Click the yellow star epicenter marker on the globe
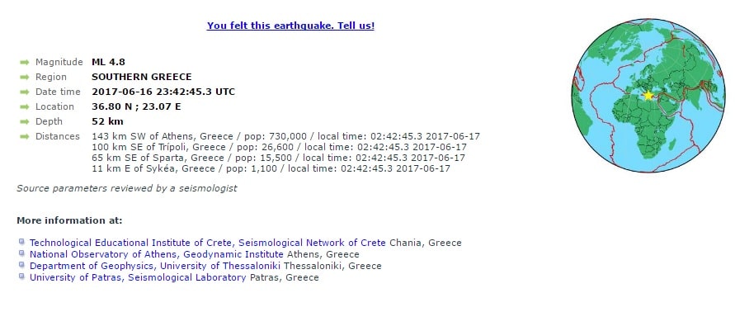This screenshot has height=312, width=735. [x=648, y=95]
